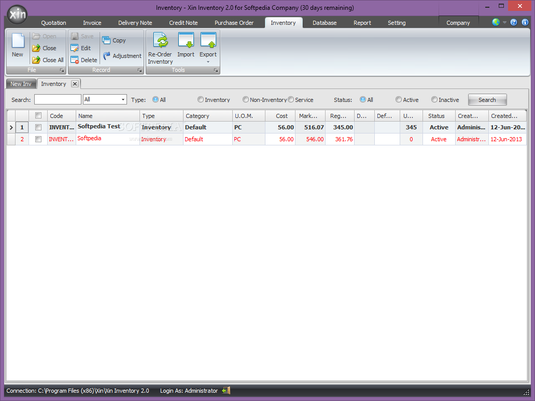Open dropdown arrow beside globe icon
535x401 pixels.
point(504,22)
